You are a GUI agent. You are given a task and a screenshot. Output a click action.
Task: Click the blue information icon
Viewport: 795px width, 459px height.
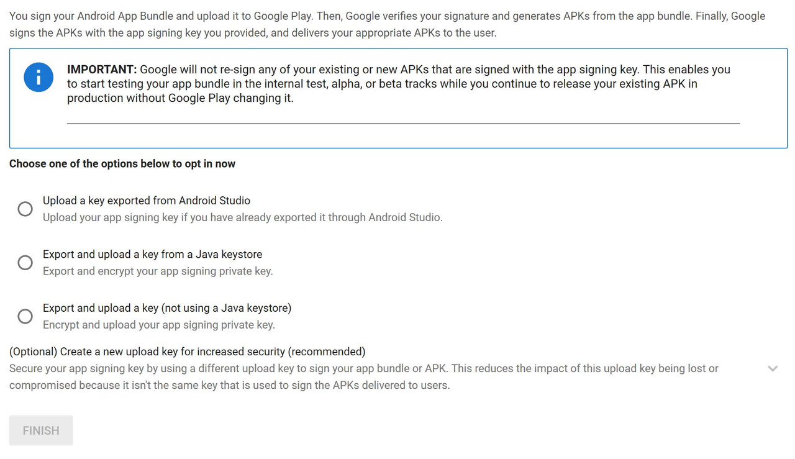39,77
